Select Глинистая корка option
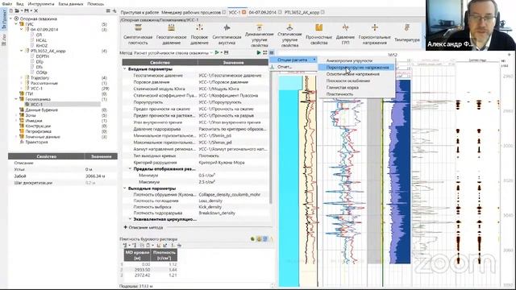516x290 pixels. pos(356,88)
